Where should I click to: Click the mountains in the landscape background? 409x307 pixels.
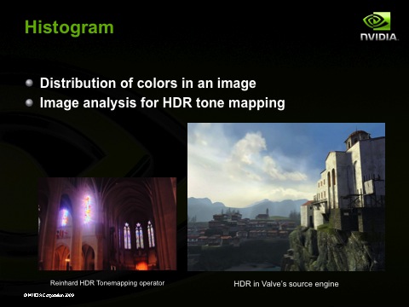pos(247,207)
